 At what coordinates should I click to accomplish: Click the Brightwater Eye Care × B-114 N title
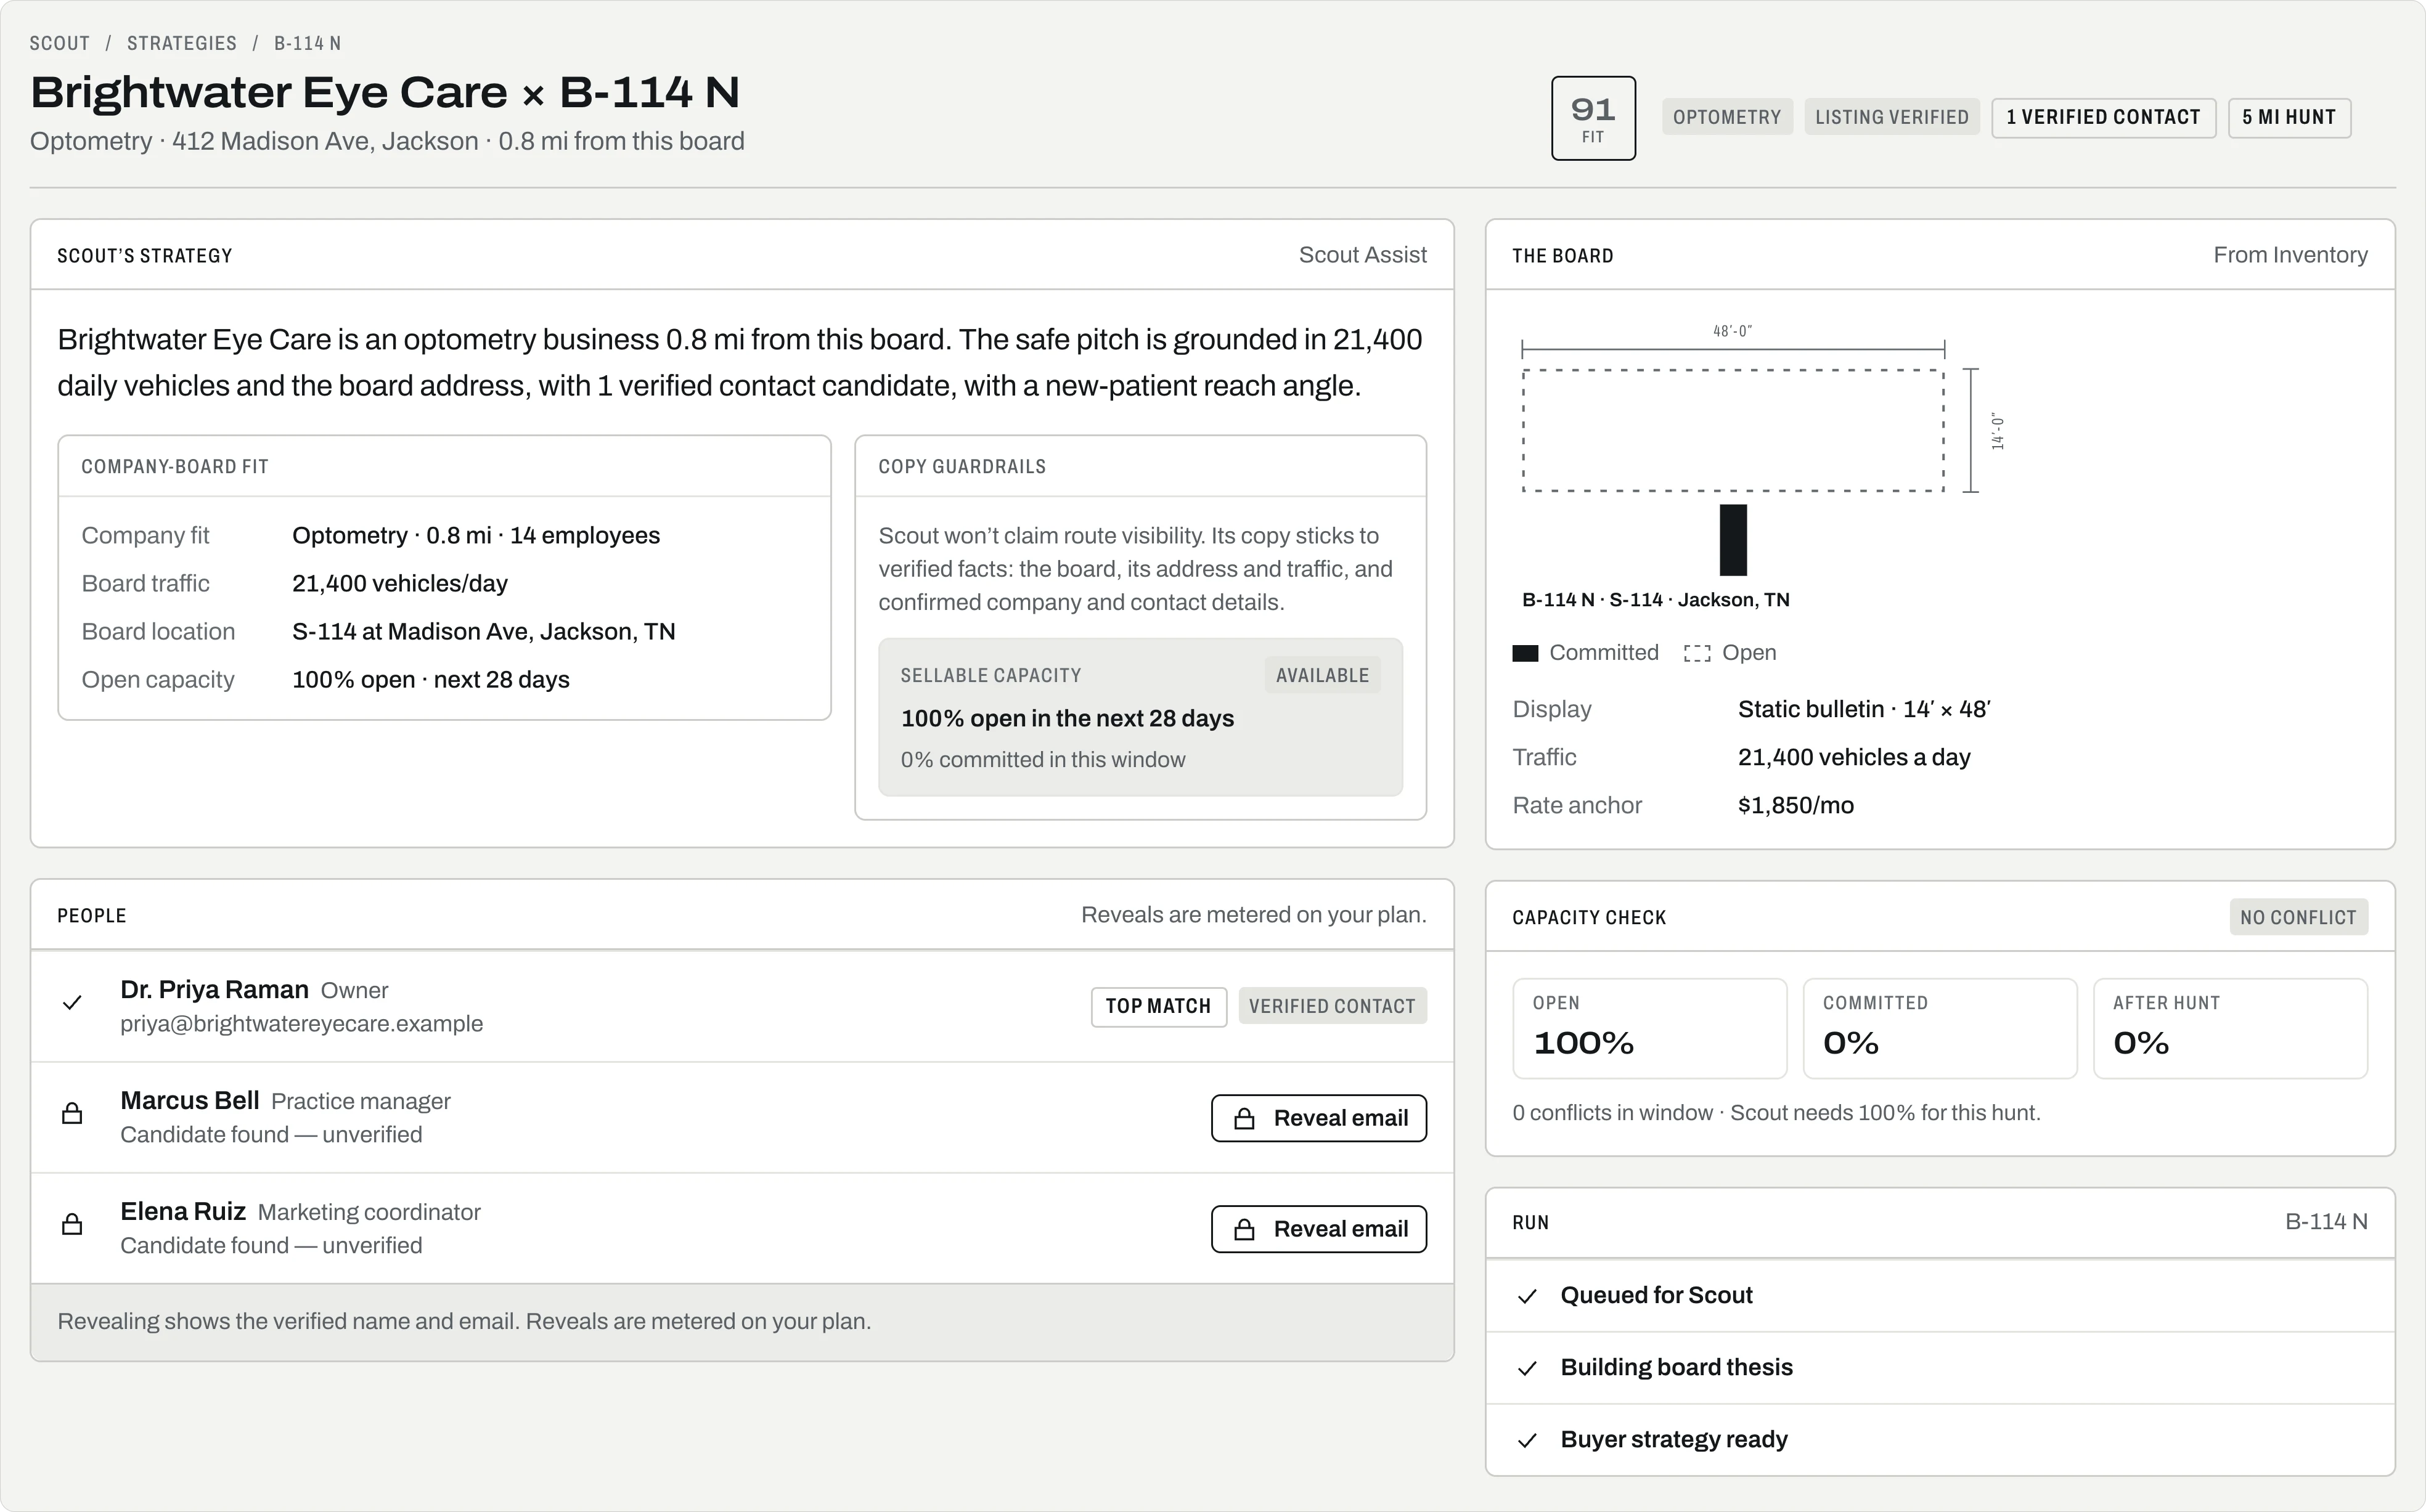[x=385, y=93]
